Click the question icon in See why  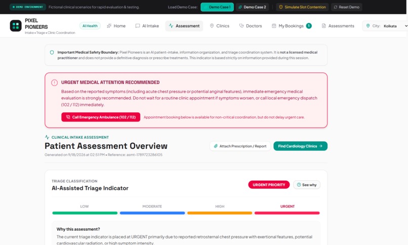(x=299, y=185)
